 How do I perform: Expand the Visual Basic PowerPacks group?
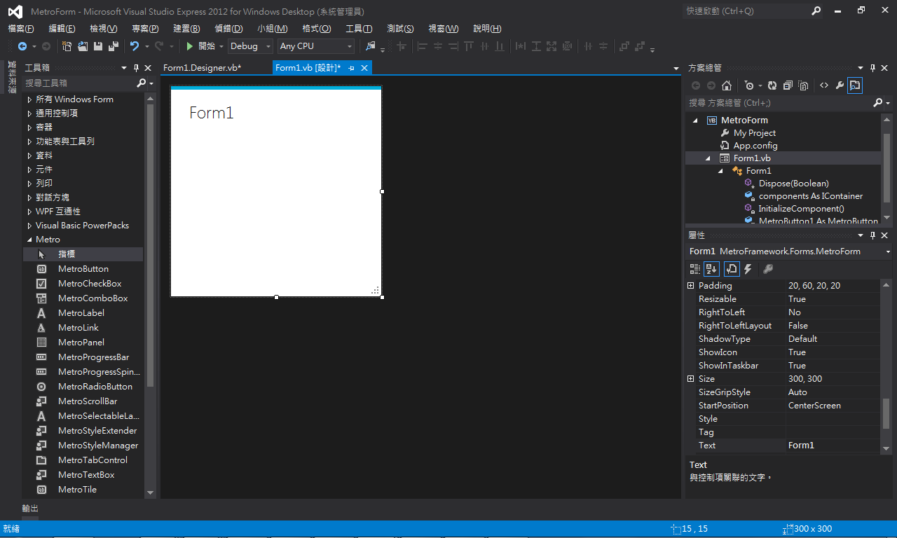[x=29, y=226]
